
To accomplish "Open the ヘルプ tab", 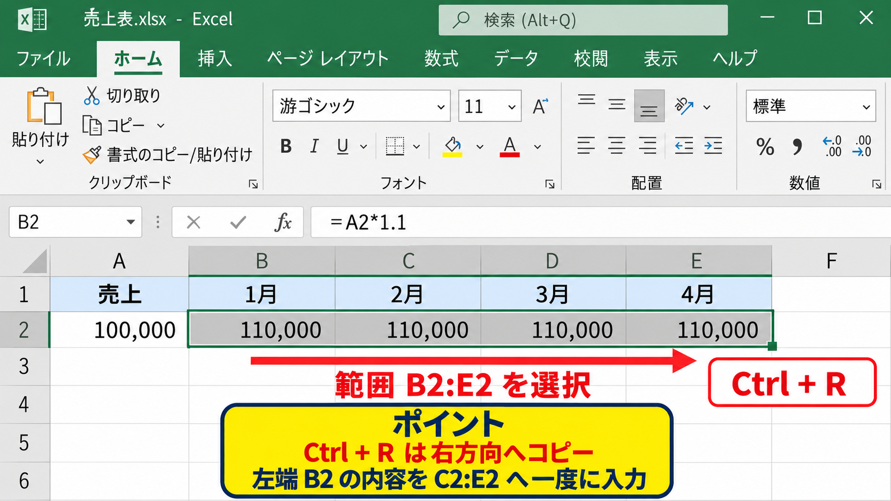I will pyautogui.click(x=735, y=58).
